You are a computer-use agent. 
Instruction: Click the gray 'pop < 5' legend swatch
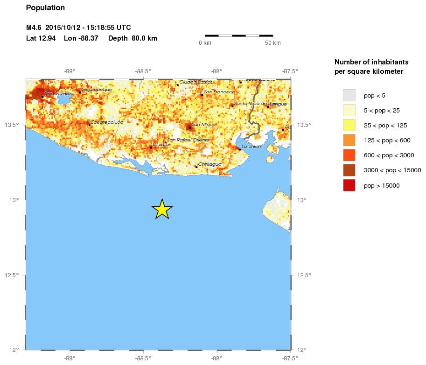(349, 95)
